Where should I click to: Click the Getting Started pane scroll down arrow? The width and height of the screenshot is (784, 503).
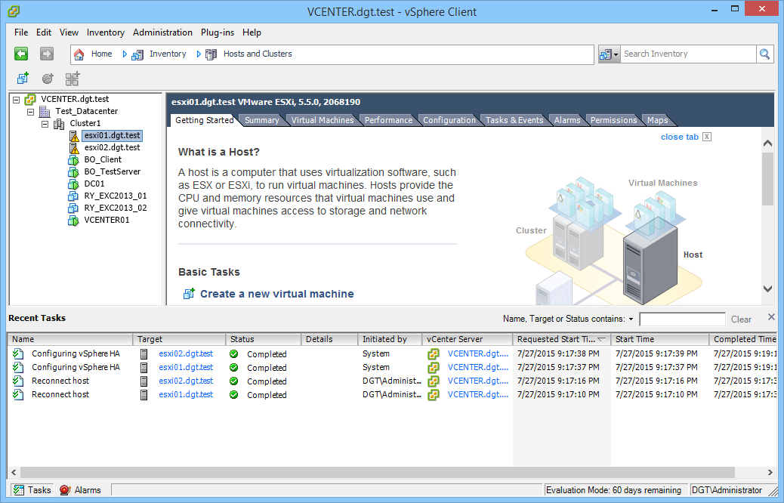tap(768, 289)
